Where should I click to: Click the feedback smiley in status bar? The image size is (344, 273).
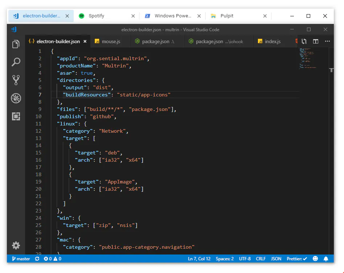coord(315,258)
